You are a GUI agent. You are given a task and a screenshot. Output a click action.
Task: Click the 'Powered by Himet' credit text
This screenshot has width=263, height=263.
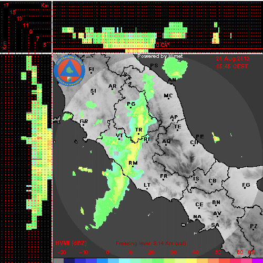pos(160,56)
